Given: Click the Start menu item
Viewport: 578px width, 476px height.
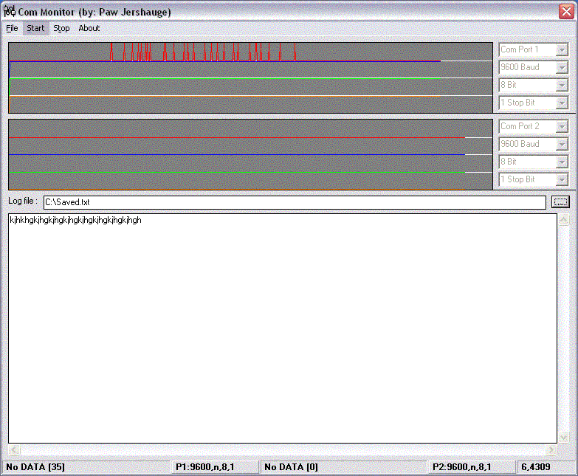Looking at the screenshot, I should 35,28.
